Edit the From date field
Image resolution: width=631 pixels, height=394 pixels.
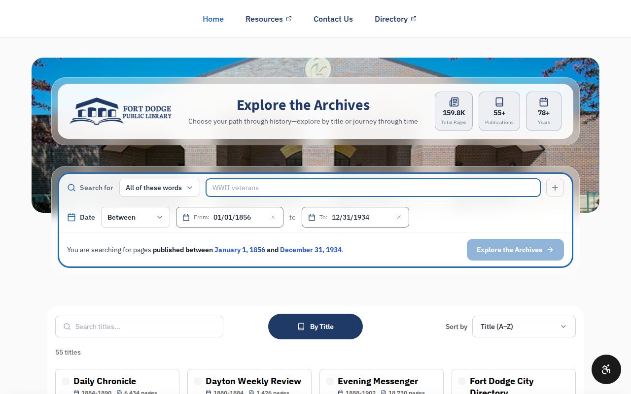tap(230, 217)
